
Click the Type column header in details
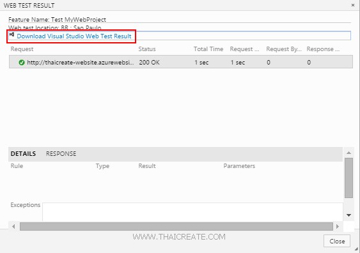[x=102, y=166]
